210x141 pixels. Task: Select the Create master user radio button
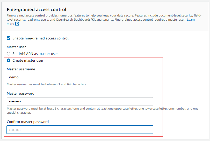click(9, 60)
